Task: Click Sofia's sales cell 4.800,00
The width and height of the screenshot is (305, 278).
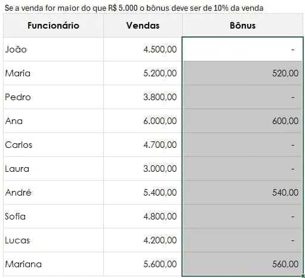Action: pyautogui.click(x=143, y=217)
